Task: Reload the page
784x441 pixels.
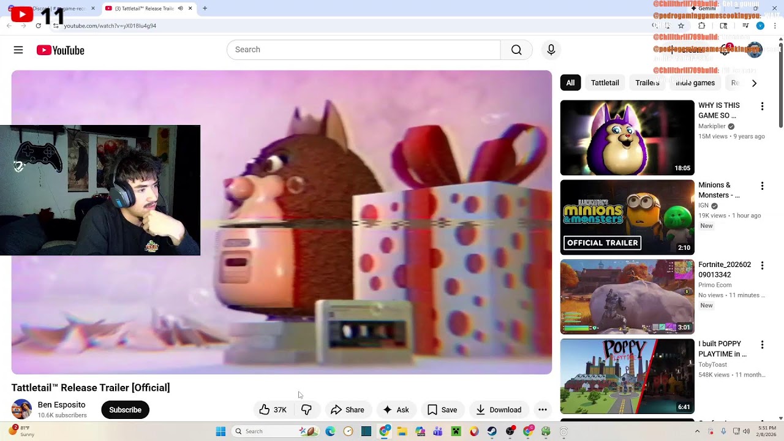Action: (38, 26)
